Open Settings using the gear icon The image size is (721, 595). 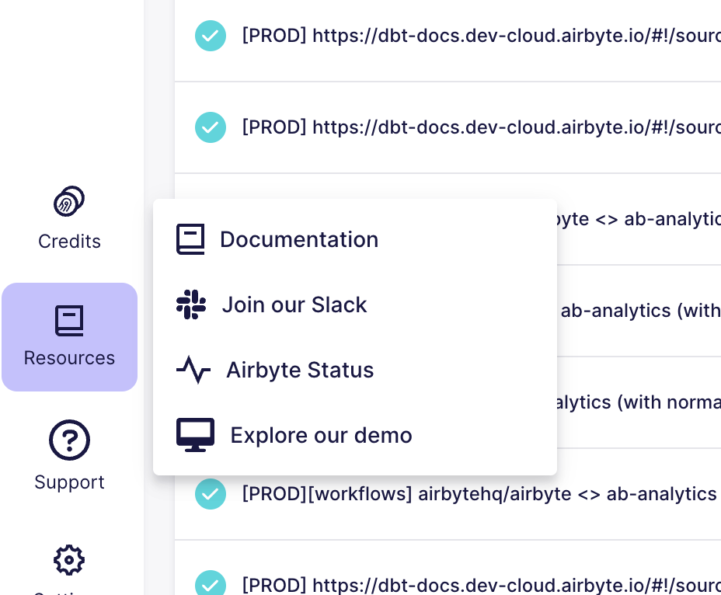[x=68, y=560]
